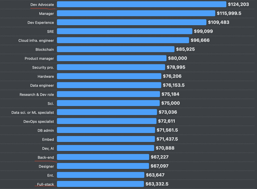
Task: Select the Sci. salary bar
Action: coord(108,103)
